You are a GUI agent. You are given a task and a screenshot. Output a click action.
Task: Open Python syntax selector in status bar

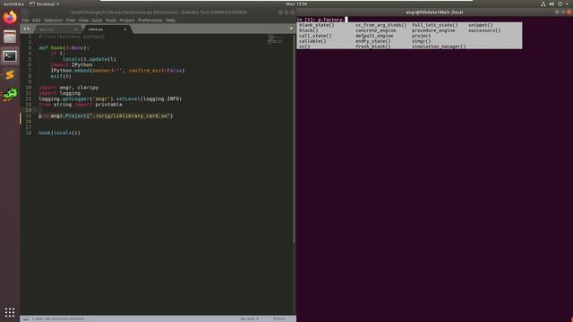point(278,318)
